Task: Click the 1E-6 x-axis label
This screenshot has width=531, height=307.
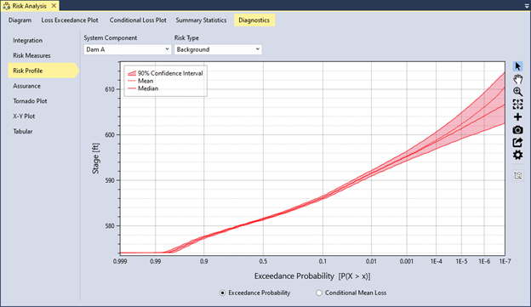Action: coord(484,261)
